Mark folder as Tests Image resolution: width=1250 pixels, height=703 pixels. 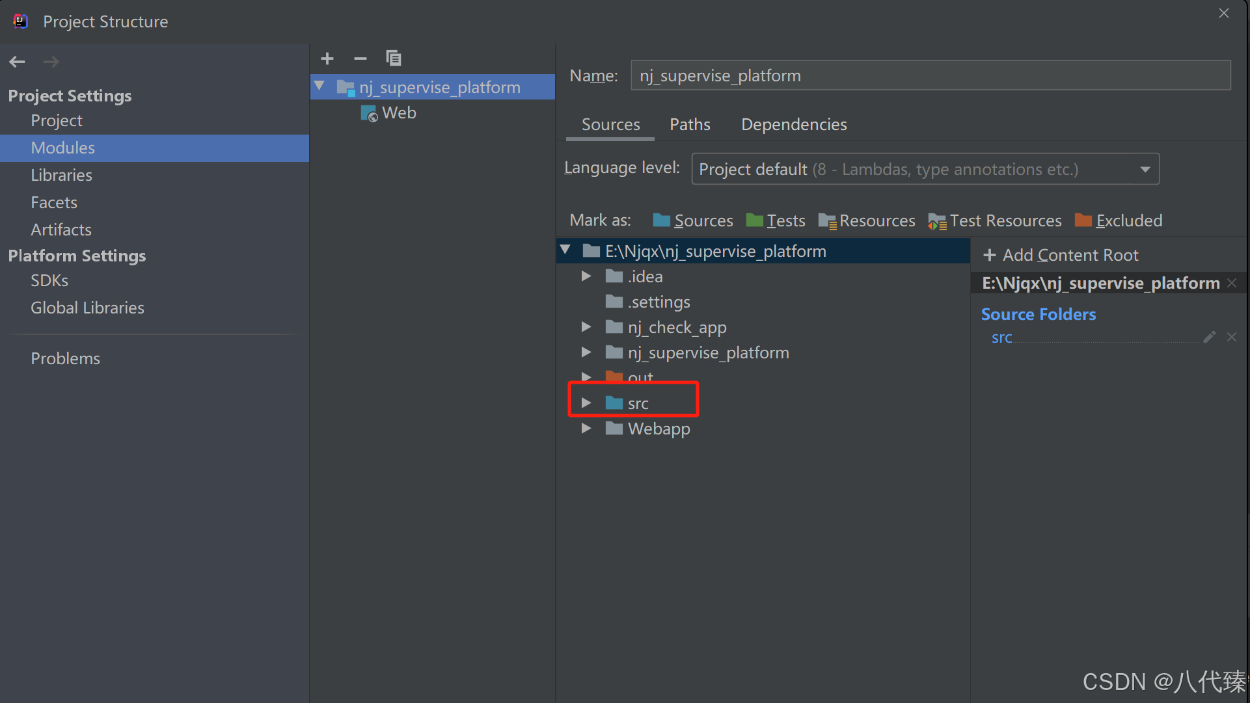776,220
